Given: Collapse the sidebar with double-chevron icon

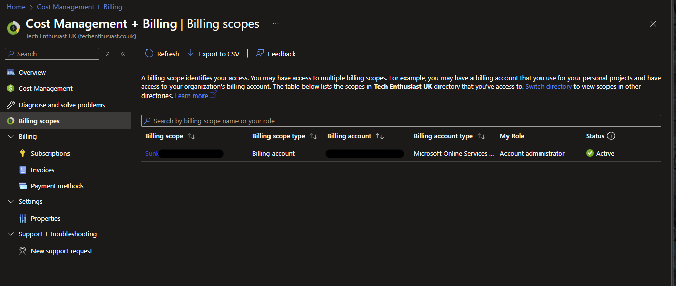Looking at the screenshot, I should [123, 54].
